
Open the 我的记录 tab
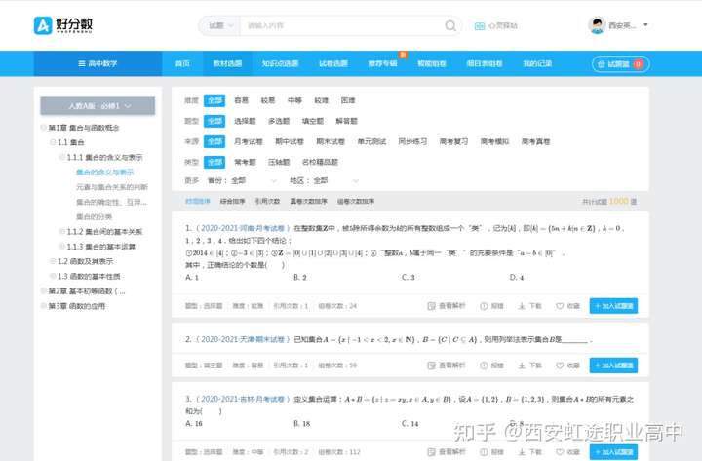click(x=537, y=64)
